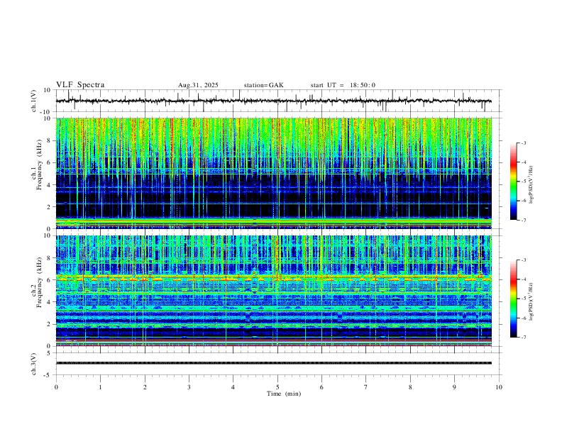Click the 4 kHz tick on ch.1 spectrogram
The width and height of the screenshot is (562, 434).
coord(50,185)
